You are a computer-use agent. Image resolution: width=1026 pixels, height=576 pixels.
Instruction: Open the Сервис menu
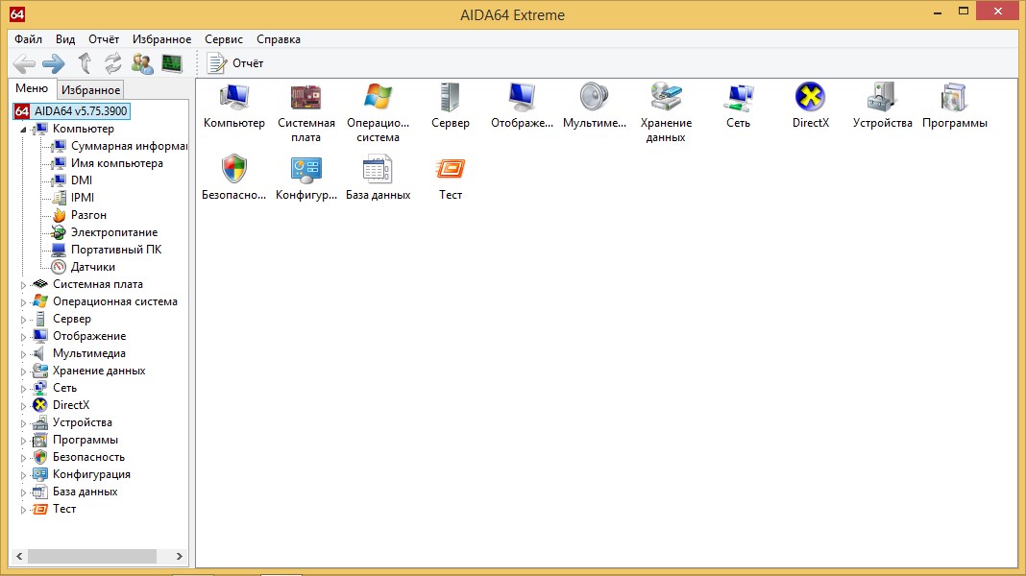pos(224,39)
